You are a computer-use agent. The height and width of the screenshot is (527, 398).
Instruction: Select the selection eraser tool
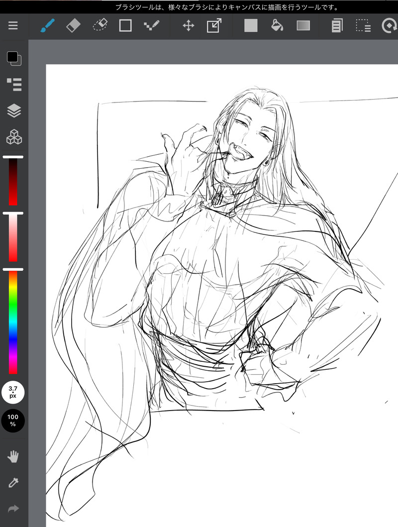(100, 25)
